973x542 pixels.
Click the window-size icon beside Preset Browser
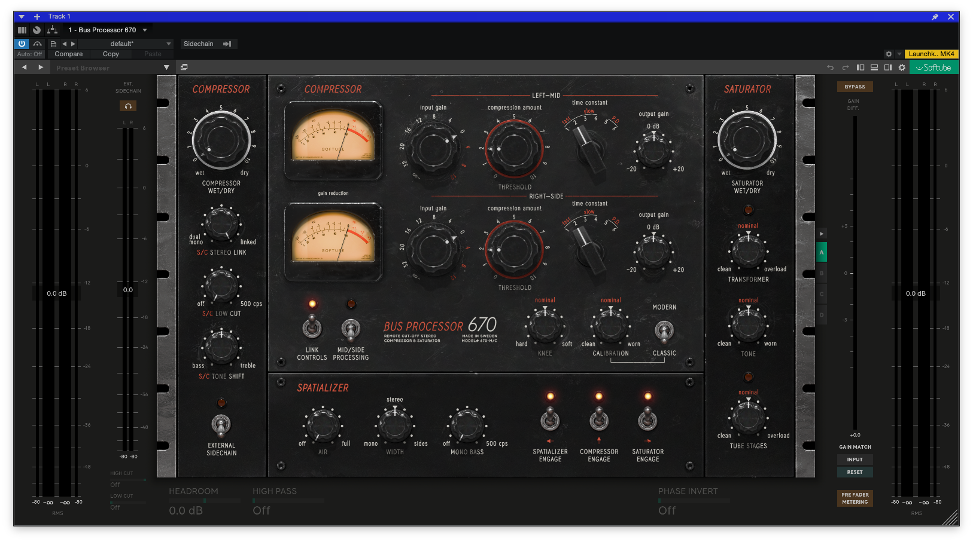tap(184, 68)
